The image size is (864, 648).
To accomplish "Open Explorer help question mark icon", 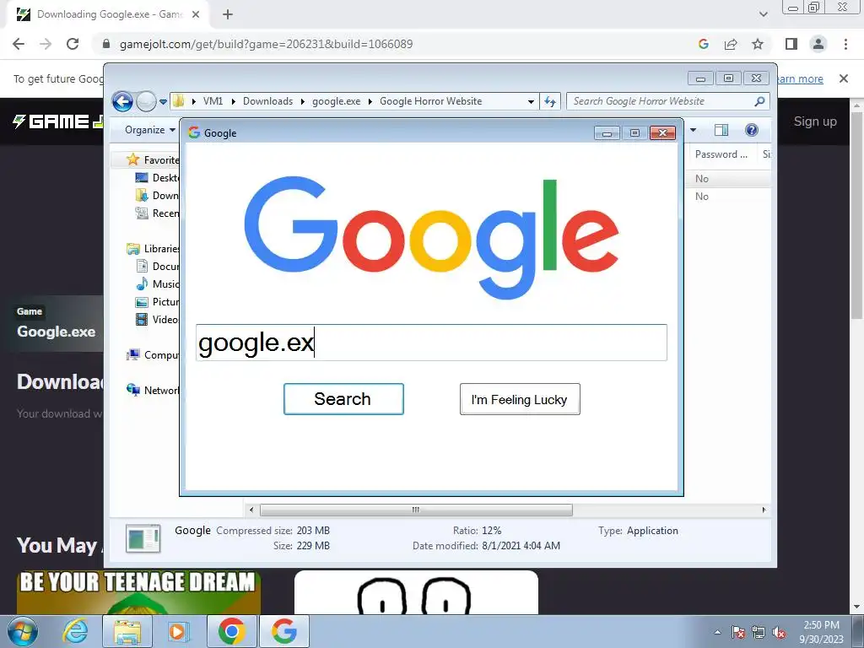I will click(752, 130).
